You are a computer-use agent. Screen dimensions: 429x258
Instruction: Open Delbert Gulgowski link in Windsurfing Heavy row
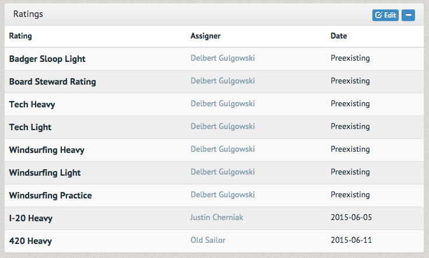pyautogui.click(x=223, y=149)
